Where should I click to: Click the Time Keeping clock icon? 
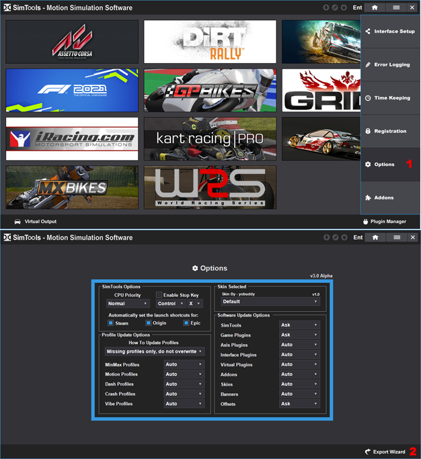(368, 98)
